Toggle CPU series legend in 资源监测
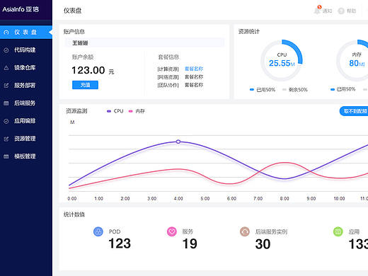Screen dimensions: 368x276 pos(115,111)
